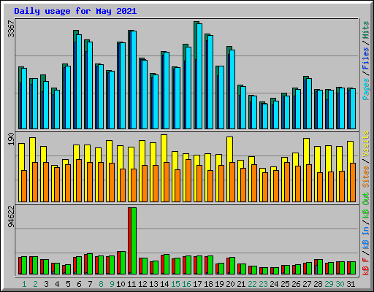Screen dimensions: 374x292
Task: Click day label 2 on x-axis
Action: 35,284
